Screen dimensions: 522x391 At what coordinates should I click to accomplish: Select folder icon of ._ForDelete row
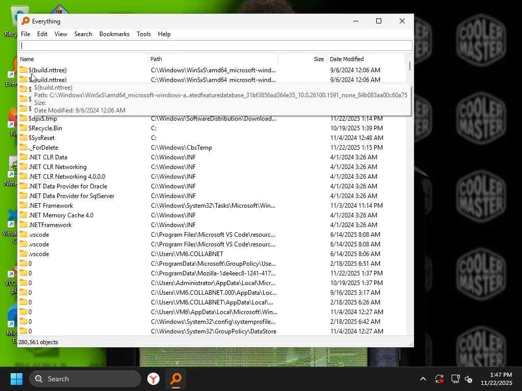click(23, 147)
